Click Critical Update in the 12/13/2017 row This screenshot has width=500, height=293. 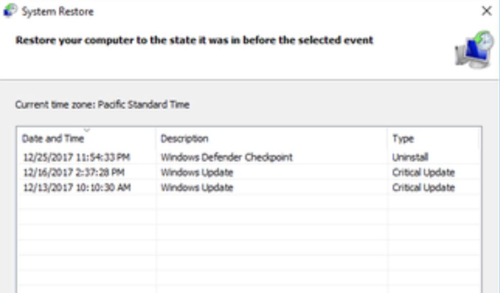tap(423, 188)
